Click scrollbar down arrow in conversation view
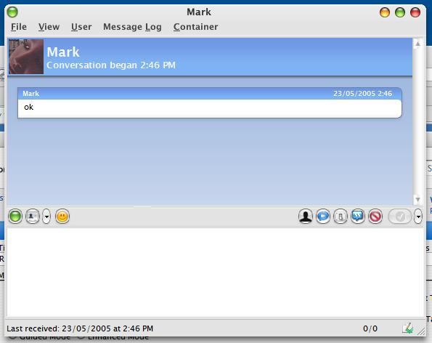This screenshot has width=432, height=343. (417, 199)
